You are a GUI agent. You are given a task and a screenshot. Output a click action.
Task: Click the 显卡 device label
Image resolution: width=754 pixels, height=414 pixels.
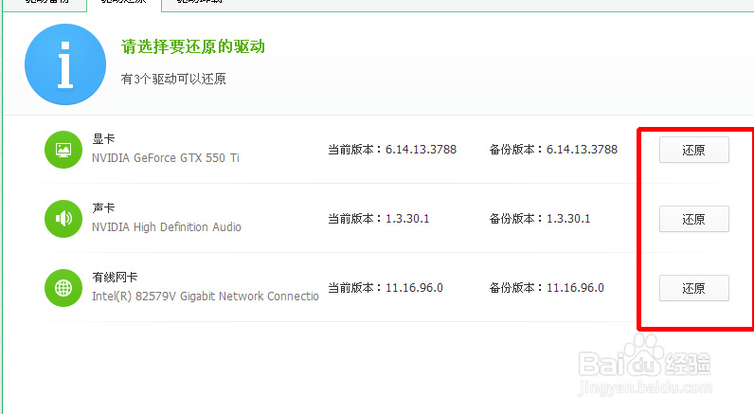click(103, 139)
